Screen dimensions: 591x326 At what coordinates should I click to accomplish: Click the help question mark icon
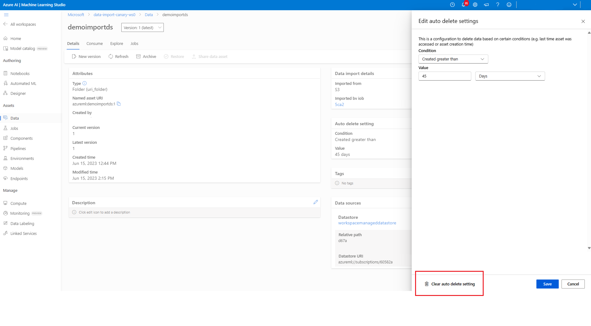(x=498, y=5)
